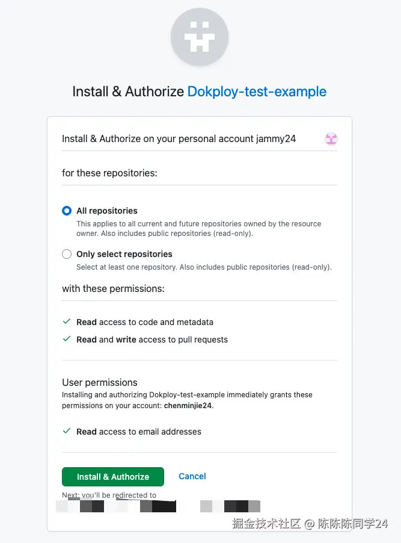Click the "Read access to code and metadata" text
Image resolution: width=401 pixels, height=543 pixels.
point(145,322)
